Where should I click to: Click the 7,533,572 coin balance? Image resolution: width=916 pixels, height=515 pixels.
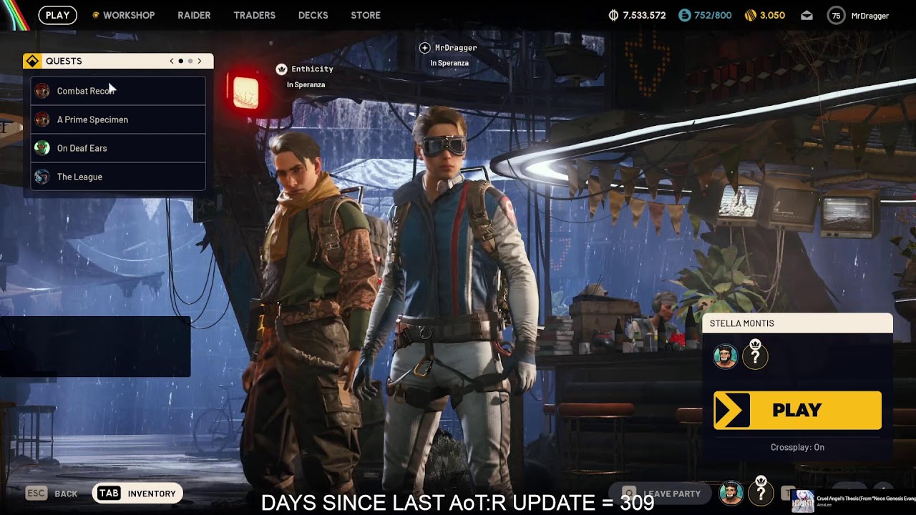pos(644,15)
